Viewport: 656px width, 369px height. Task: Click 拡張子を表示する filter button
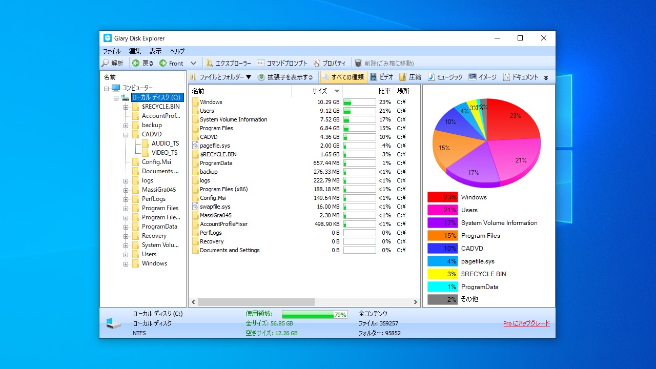[285, 77]
